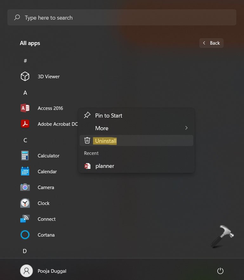Jump via the # letter header
This screenshot has height=280, width=244.
click(25, 60)
